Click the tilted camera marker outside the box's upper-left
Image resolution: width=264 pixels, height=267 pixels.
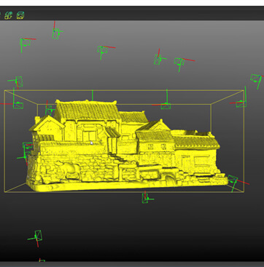click(x=18, y=81)
